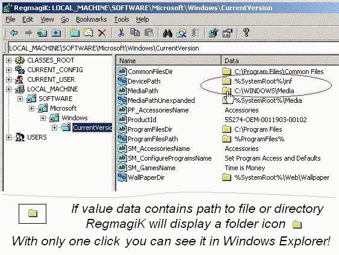Select the SM_ConfigureProgramsName value
The height and width of the screenshot is (255, 339).
click(170, 158)
